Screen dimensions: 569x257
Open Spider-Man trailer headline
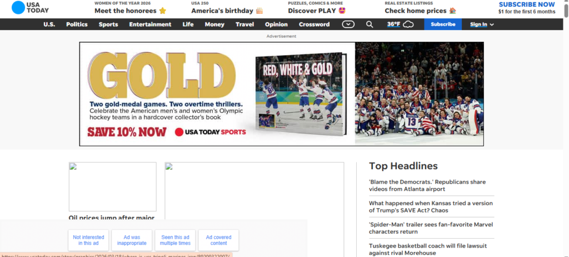(431, 228)
